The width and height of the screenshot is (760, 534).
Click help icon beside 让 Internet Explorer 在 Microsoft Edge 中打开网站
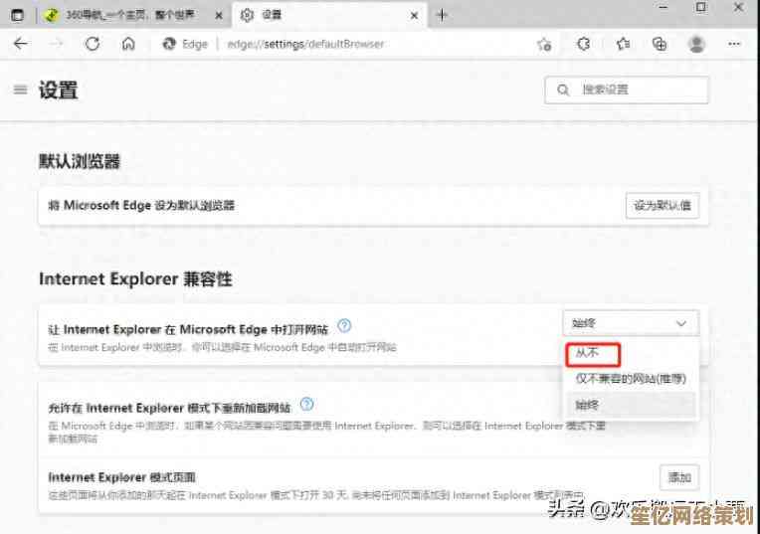344,325
